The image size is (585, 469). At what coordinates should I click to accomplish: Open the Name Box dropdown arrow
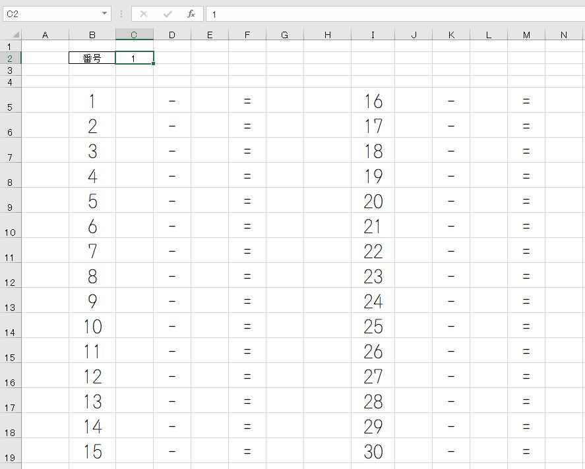(x=104, y=14)
